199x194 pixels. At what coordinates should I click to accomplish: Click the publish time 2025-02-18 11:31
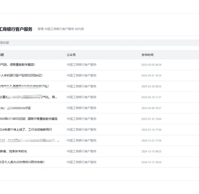[x=151, y=97]
